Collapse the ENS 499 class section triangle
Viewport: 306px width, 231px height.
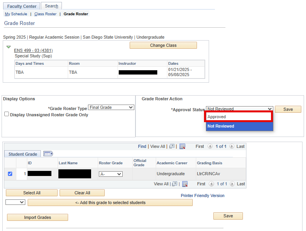click(9, 47)
